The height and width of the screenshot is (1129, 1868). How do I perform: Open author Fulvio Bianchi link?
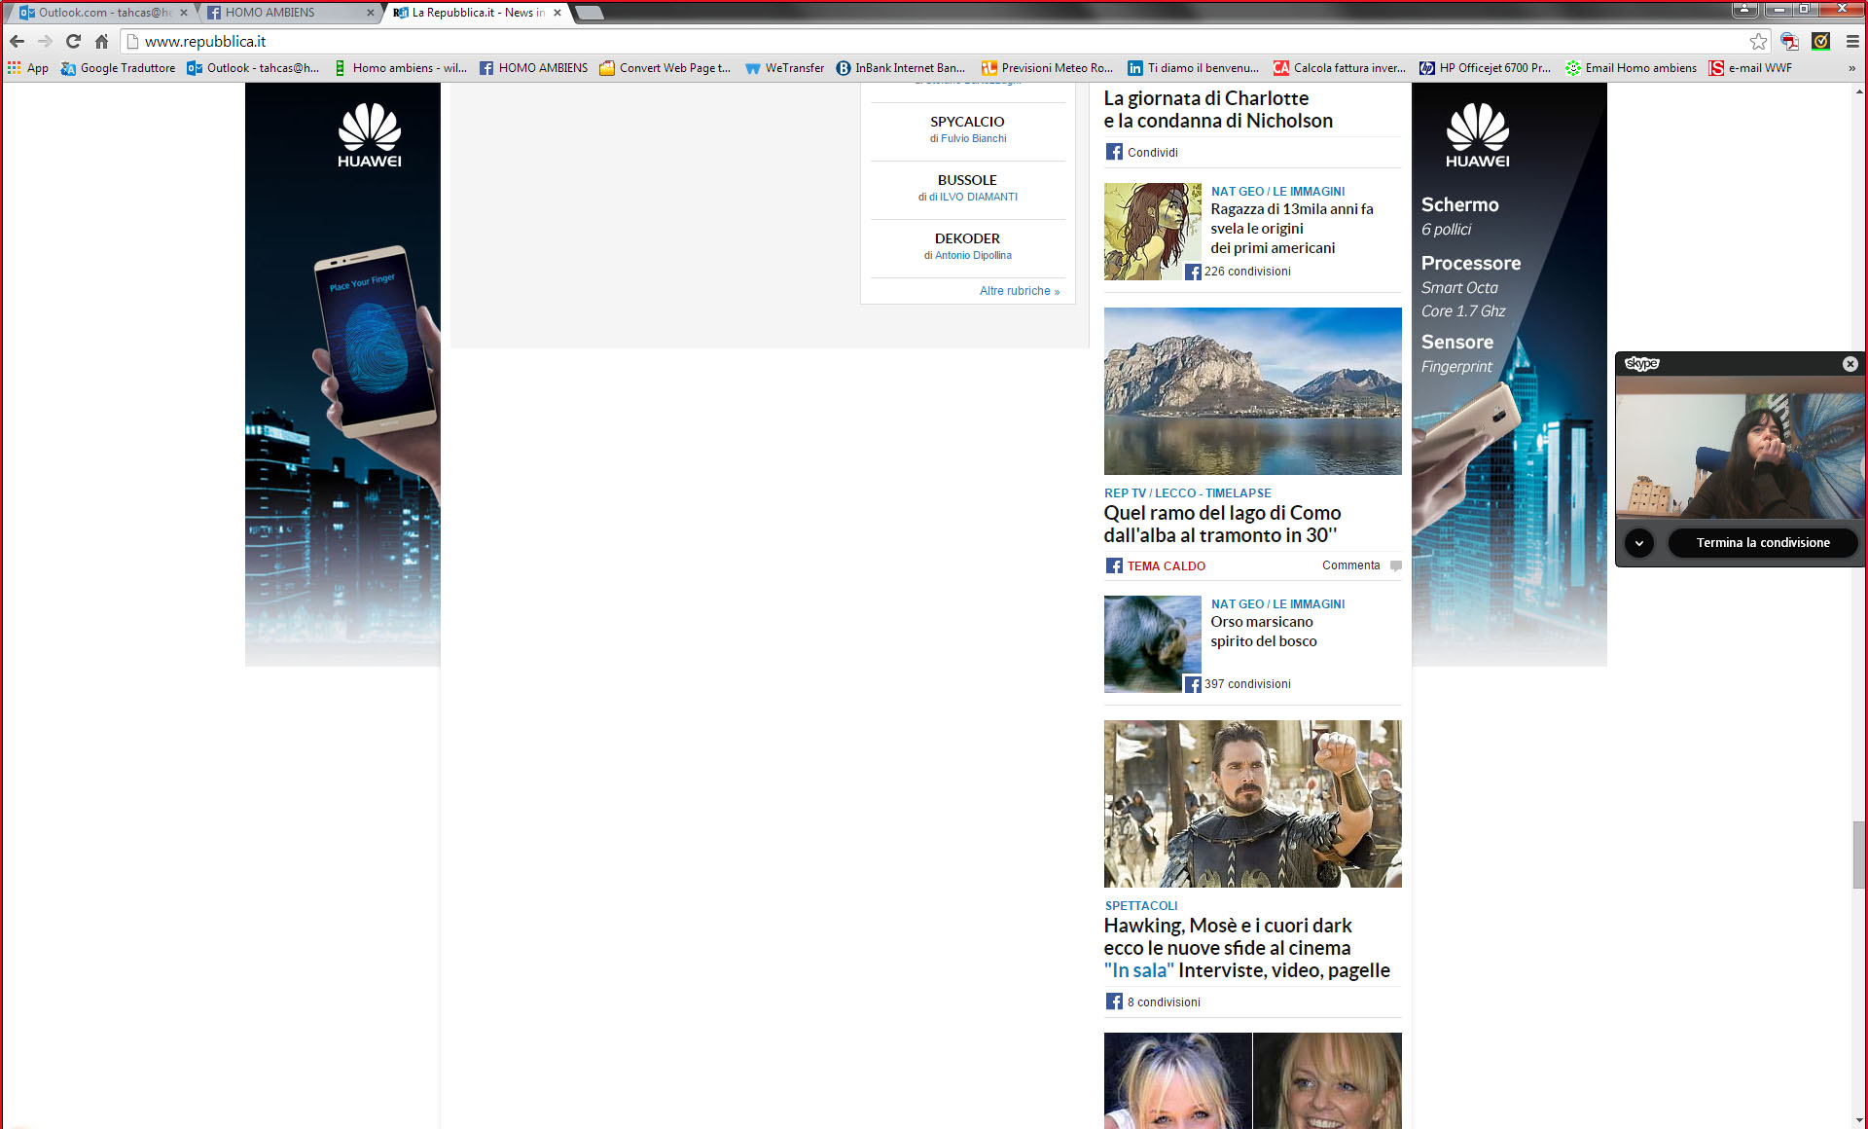[974, 138]
